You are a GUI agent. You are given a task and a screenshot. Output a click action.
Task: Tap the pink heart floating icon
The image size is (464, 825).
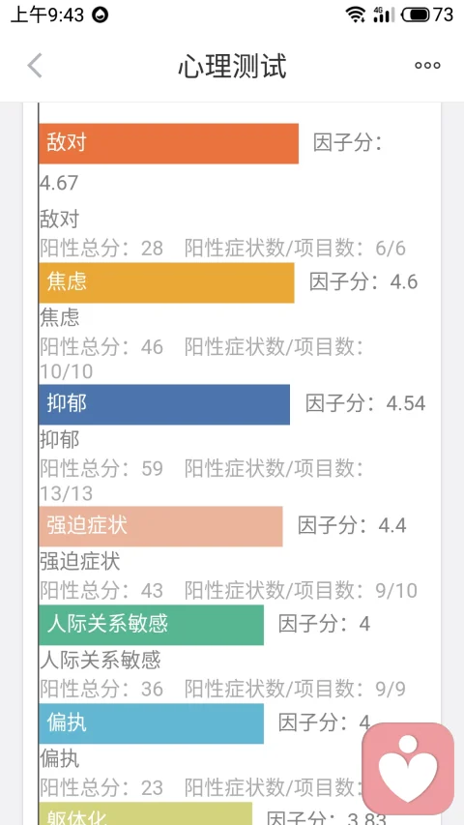408,768
